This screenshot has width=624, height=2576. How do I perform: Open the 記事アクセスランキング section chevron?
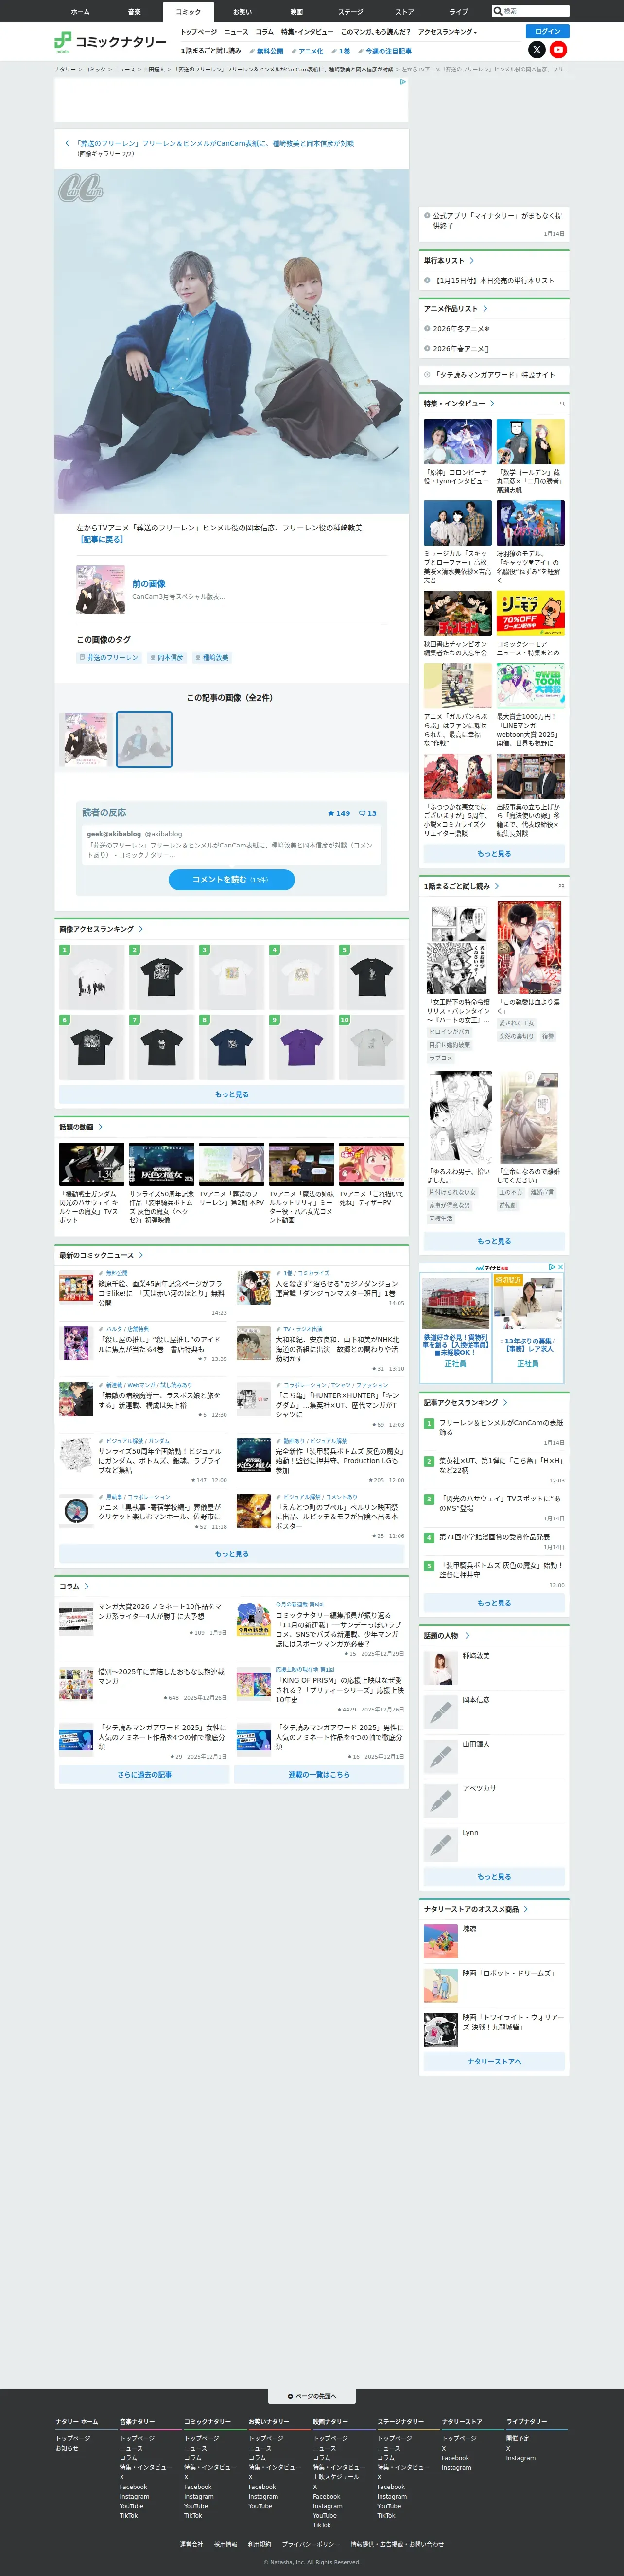point(506,1403)
